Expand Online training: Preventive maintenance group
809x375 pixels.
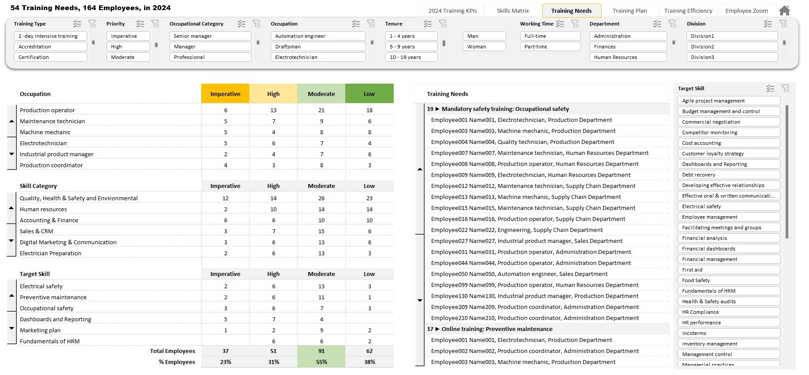click(437, 329)
